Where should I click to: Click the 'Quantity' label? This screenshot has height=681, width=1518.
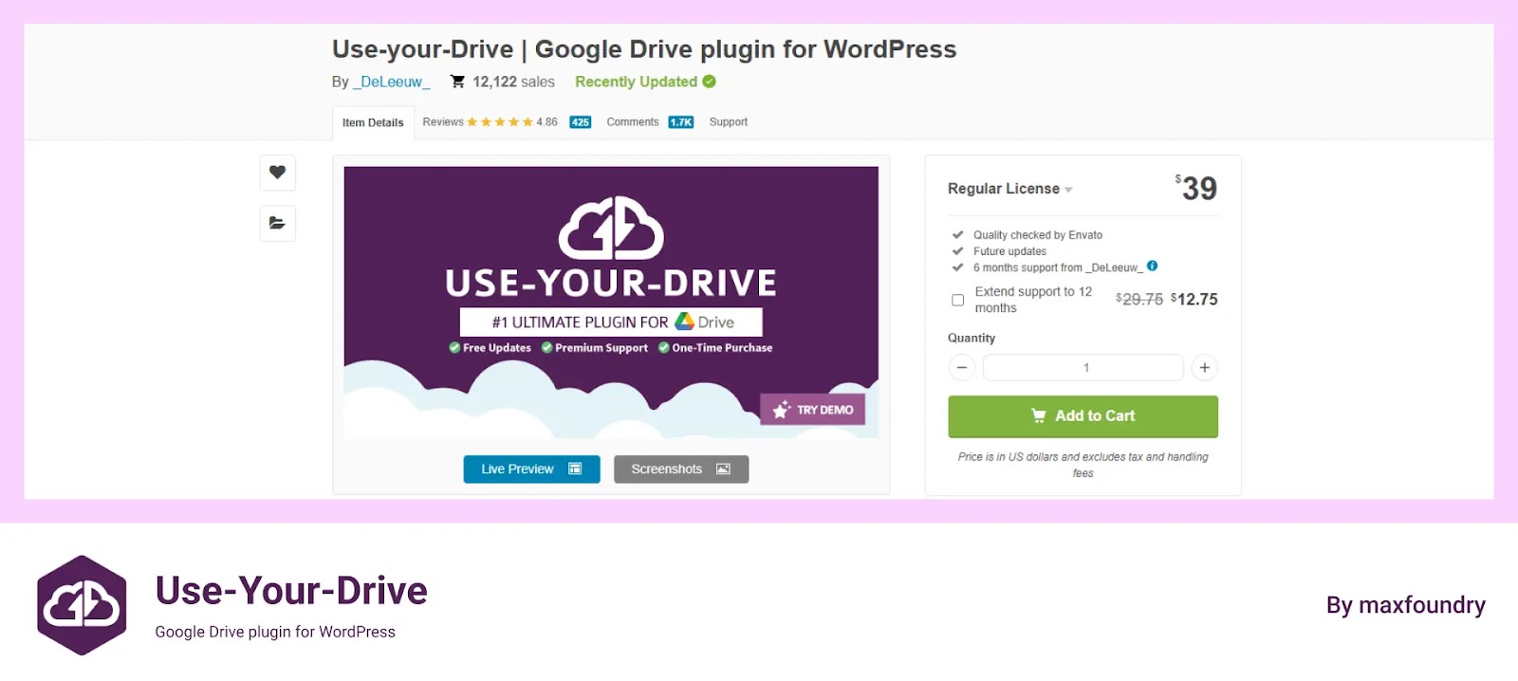point(972,338)
